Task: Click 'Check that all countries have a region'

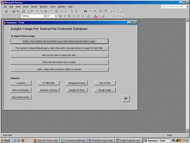Action: [59, 62]
